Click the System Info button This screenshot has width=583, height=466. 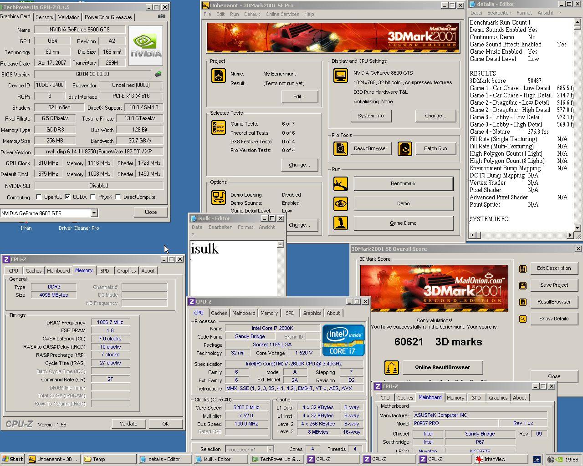click(371, 116)
